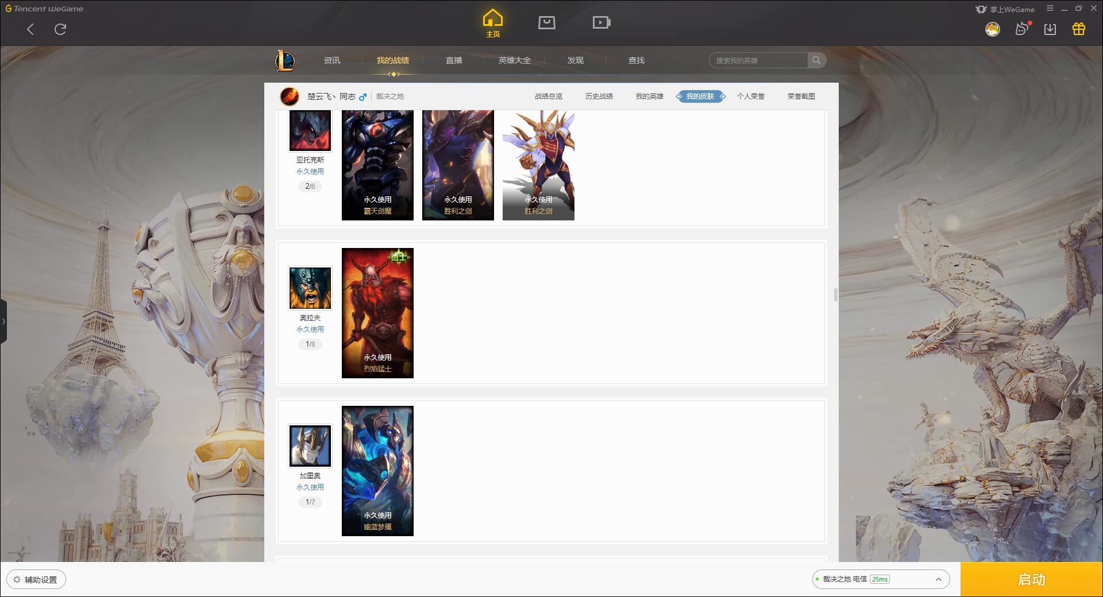Click the League of Legends logo
Screen dimensions: 1103x597
click(285, 60)
